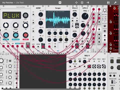The height and width of the screenshot is (90, 120).
Task: Click the Scope X SCALE knob
Action: tap(49, 33)
